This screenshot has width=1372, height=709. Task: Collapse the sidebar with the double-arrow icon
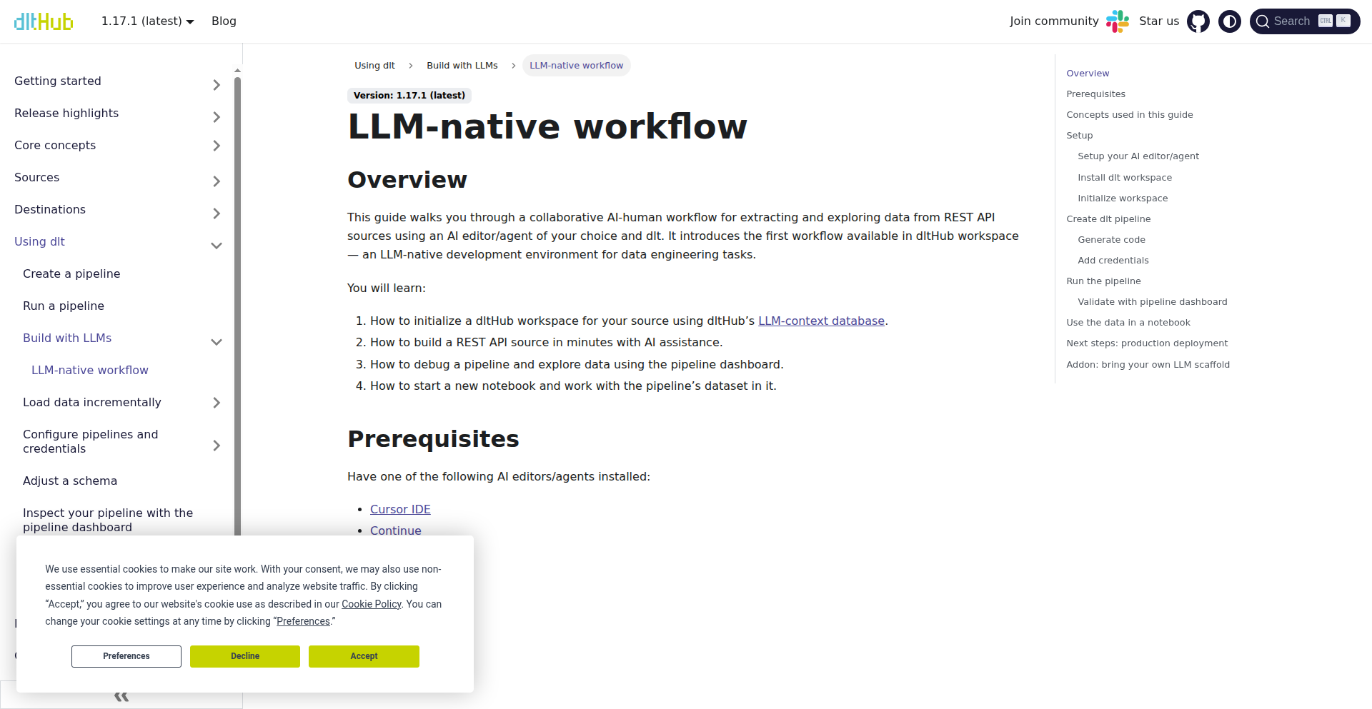(121, 695)
